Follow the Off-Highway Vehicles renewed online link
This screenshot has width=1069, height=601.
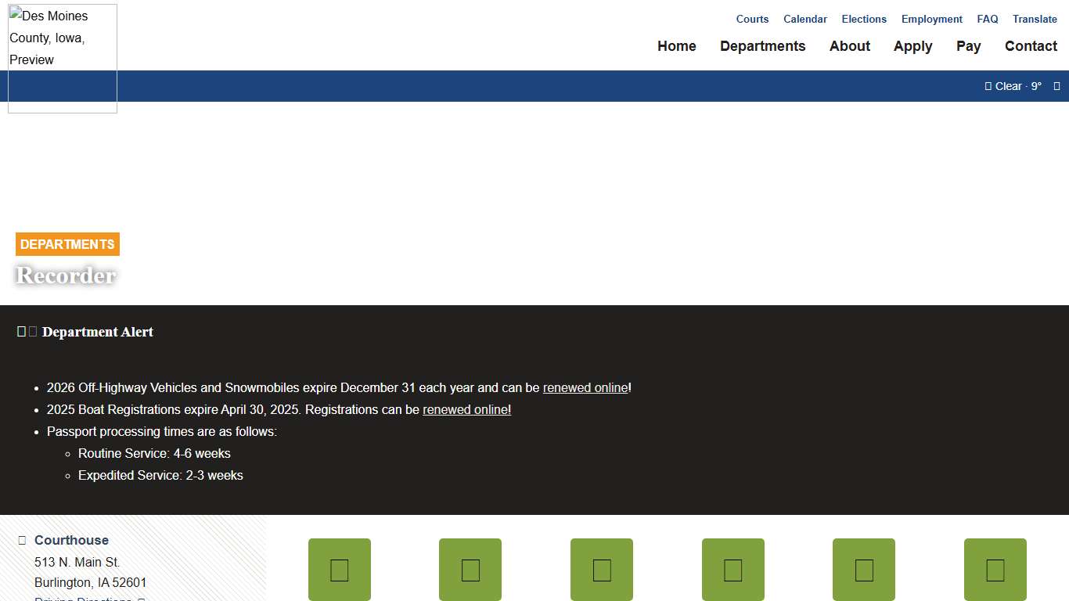point(585,387)
